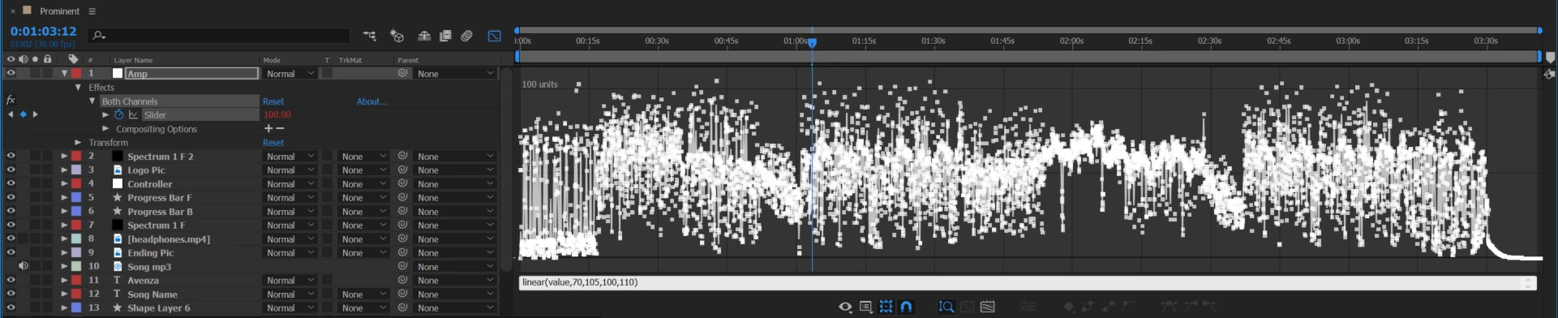1558x318 pixels.
Task: Go to the previous Slider keyframe
Action: point(11,115)
